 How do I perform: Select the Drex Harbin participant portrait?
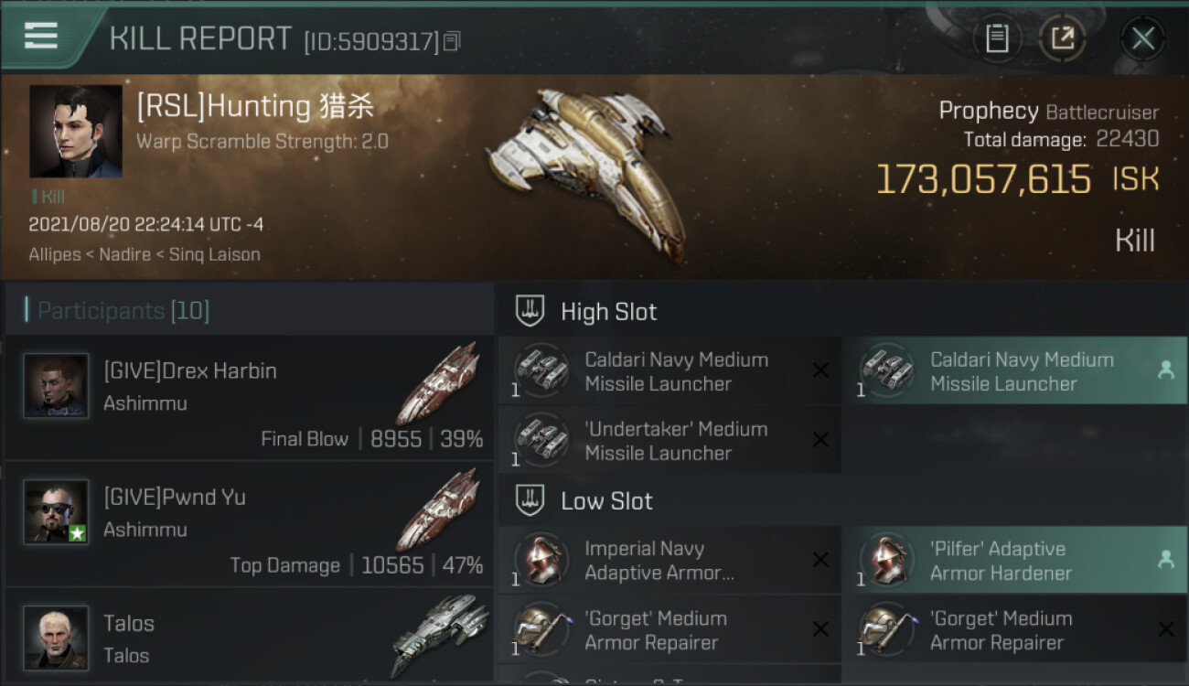click(56, 387)
